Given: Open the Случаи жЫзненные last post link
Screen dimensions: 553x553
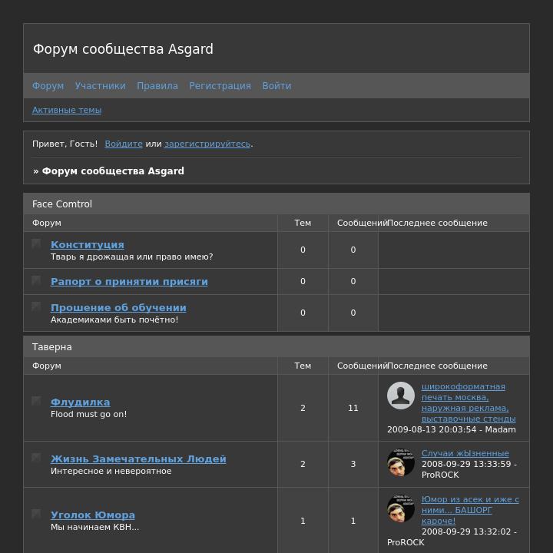Looking at the screenshot, I should click(x=465, y=453).
